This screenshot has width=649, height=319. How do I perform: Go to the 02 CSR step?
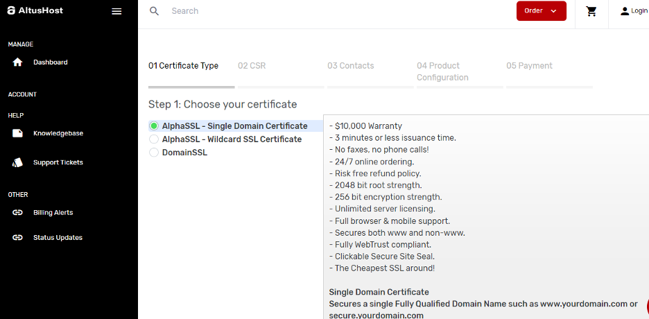pos(252,66)
